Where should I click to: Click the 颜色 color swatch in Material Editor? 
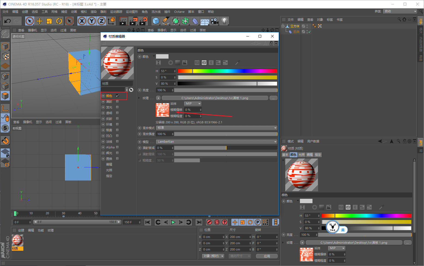click(x=162, y=56)
